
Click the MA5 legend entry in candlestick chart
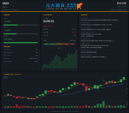click(x=5, y=77)
